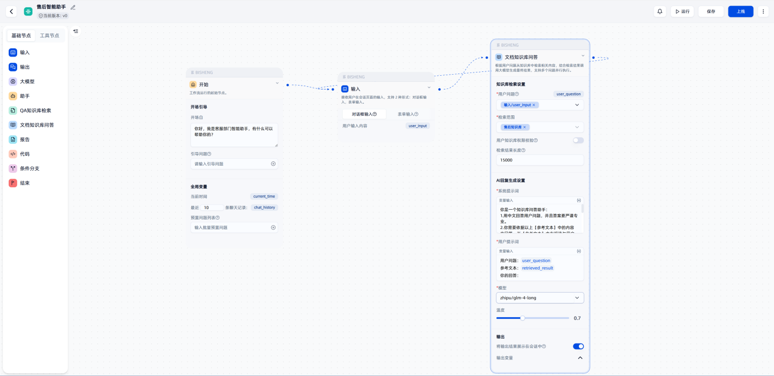Viewport: 774px width, 376px height.
Task: Disable 将输出结果展示在会话中 toggle
Action: coord(578,346)
